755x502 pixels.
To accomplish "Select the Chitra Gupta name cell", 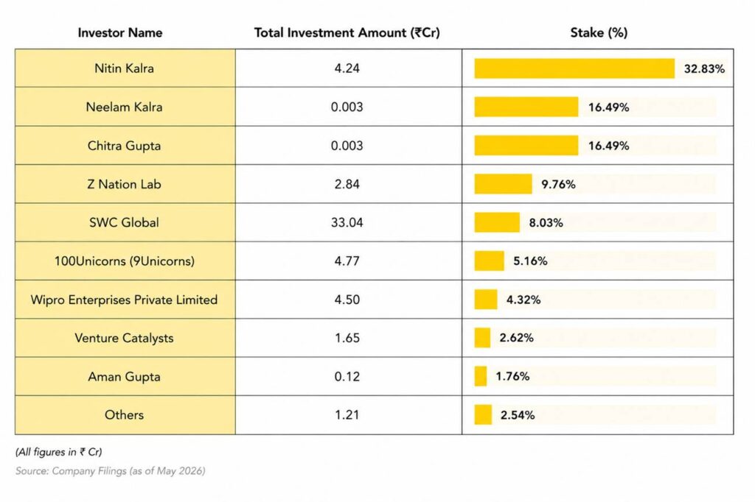I will 125,146.
